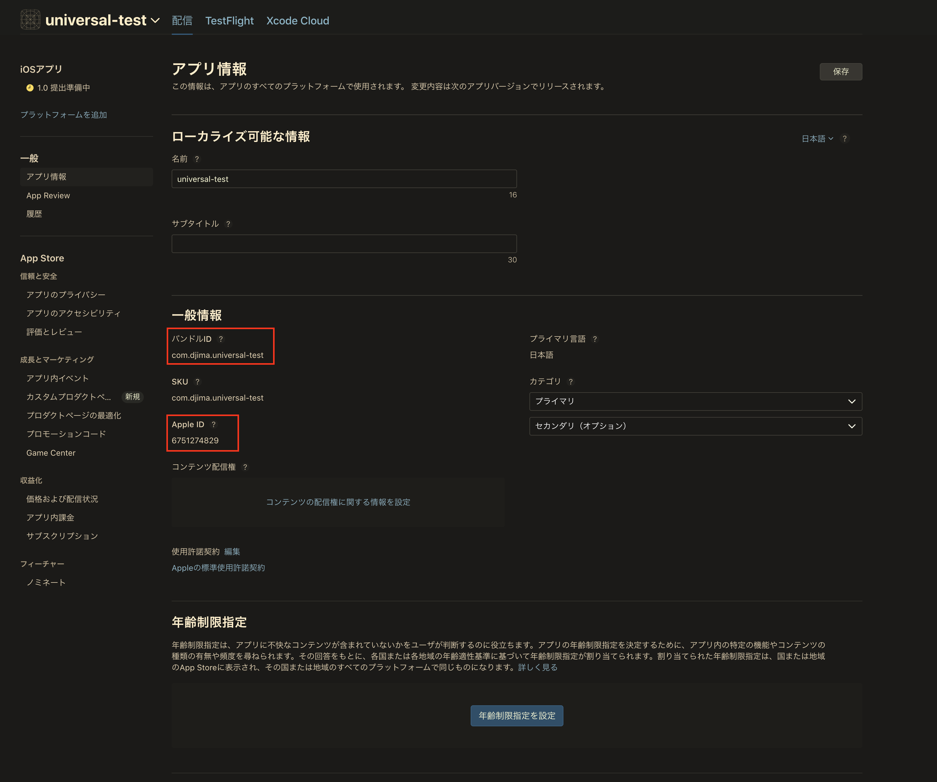Open help icon next to カテゴリ
Screen dimensions: 937x782
570,382
